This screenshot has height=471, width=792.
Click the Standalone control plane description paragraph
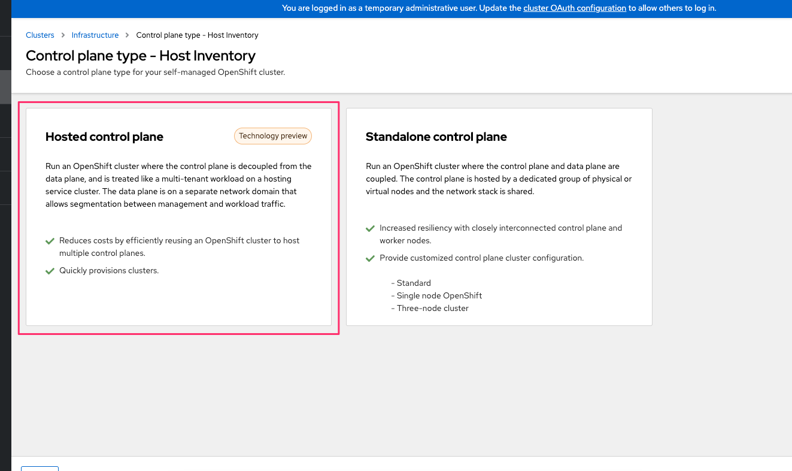[x=499, y=179]
